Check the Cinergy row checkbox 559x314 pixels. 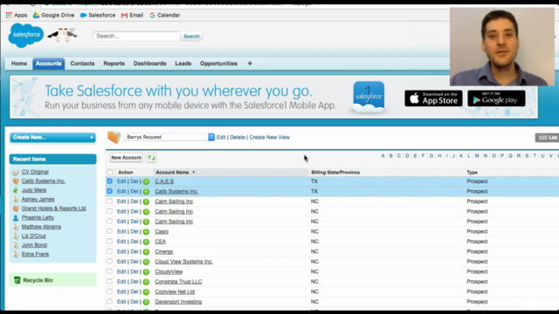(x=109, y=251)
